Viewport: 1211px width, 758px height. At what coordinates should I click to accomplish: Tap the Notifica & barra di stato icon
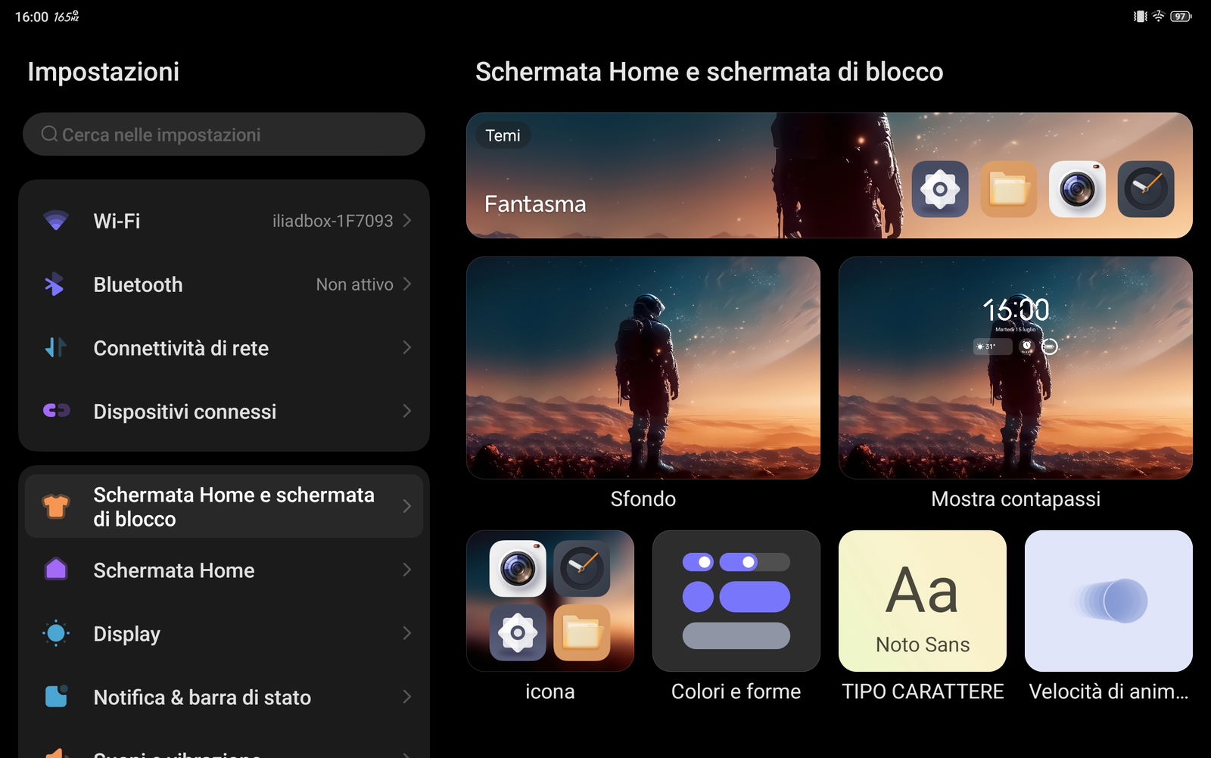tap(56, 696)
